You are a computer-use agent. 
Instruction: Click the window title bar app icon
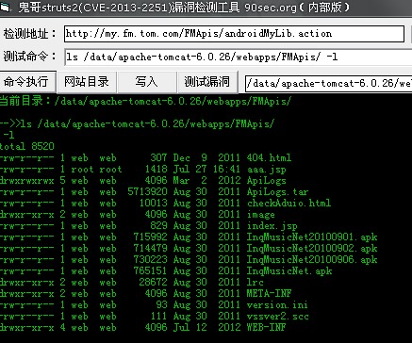(6, 8)
